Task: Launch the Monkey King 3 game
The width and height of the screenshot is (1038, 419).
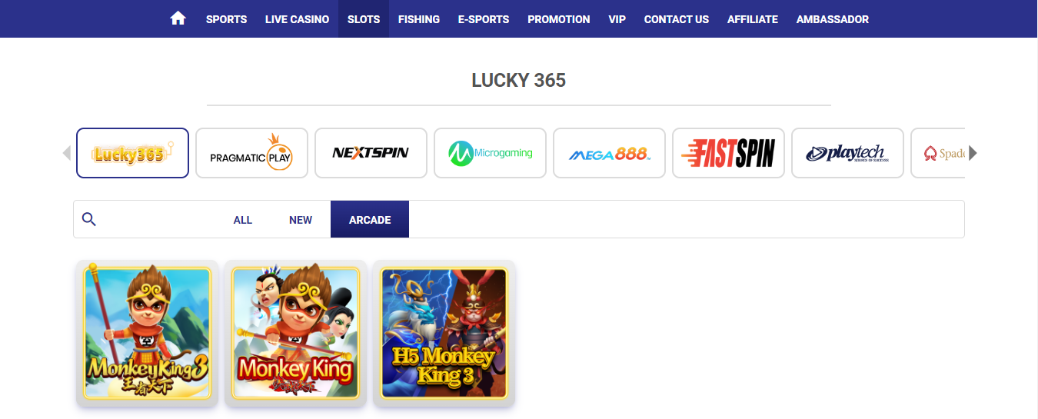Action: [147, 333]
